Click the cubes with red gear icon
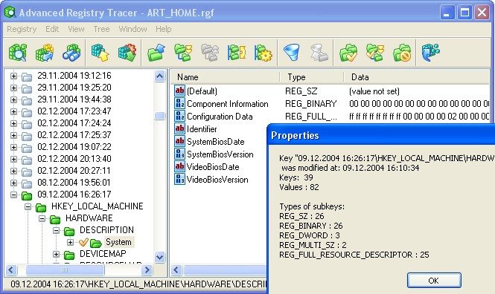This screenshot has height=294, width=495. coord(127,52)
